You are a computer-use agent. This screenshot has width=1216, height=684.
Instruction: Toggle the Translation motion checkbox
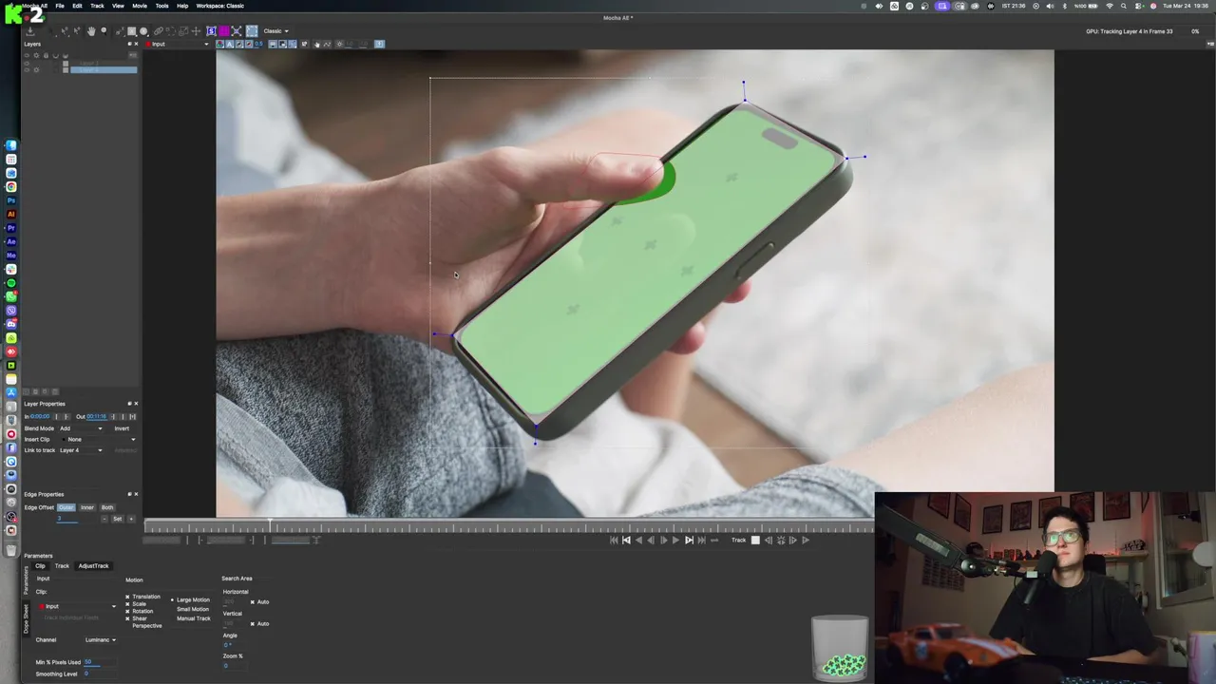click(127, 597)
